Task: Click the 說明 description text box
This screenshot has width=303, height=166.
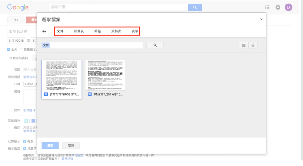Action: (x=30, y=97)
